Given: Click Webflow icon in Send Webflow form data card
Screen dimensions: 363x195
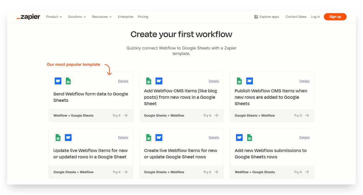Looking at the screenshot, I should (58, 81).
